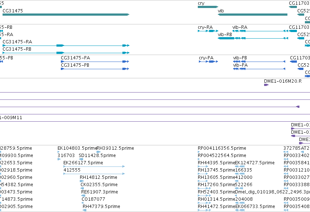The image size is (310, 212).
Task: Click the 412555 EST feature line
Action: coord(94,174)
